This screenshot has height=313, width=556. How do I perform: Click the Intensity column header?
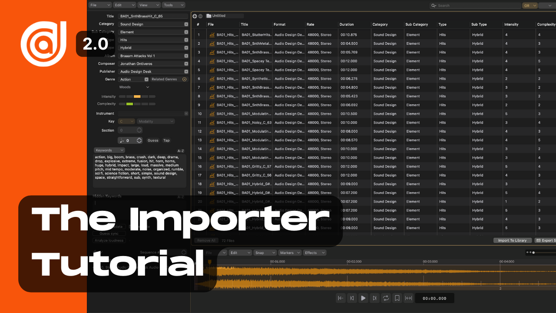511,24
